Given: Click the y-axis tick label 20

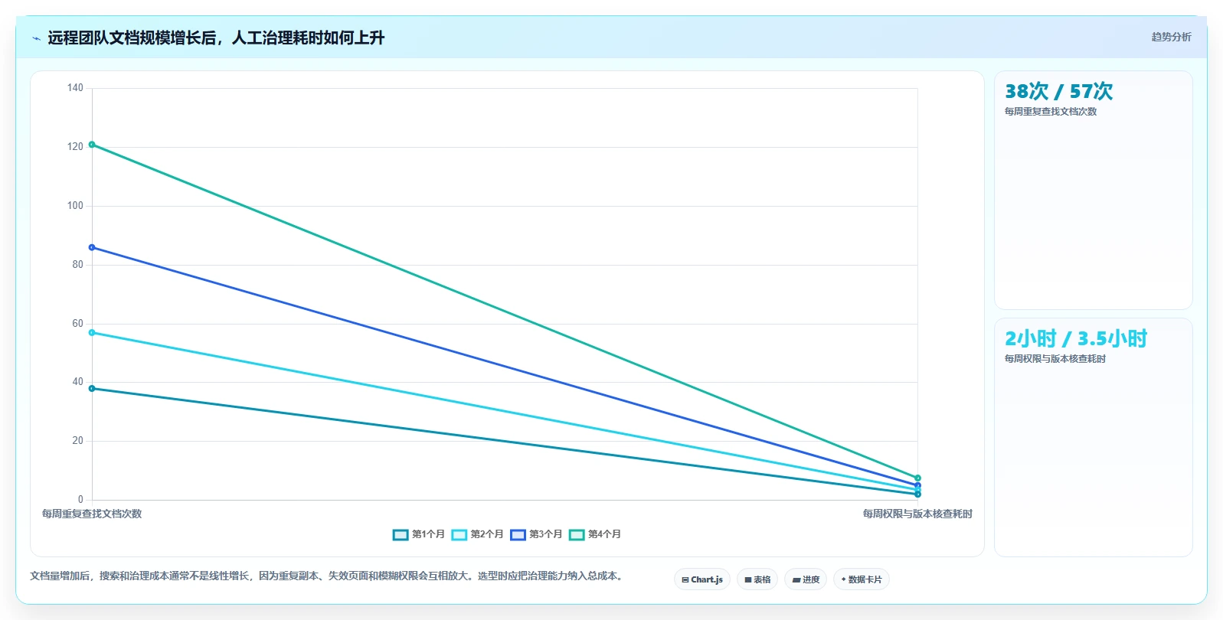Looking at the screenshot, I should (78, 441).
